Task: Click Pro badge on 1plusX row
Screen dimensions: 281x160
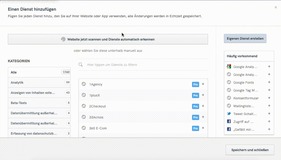Action: (x=195, y=95)
